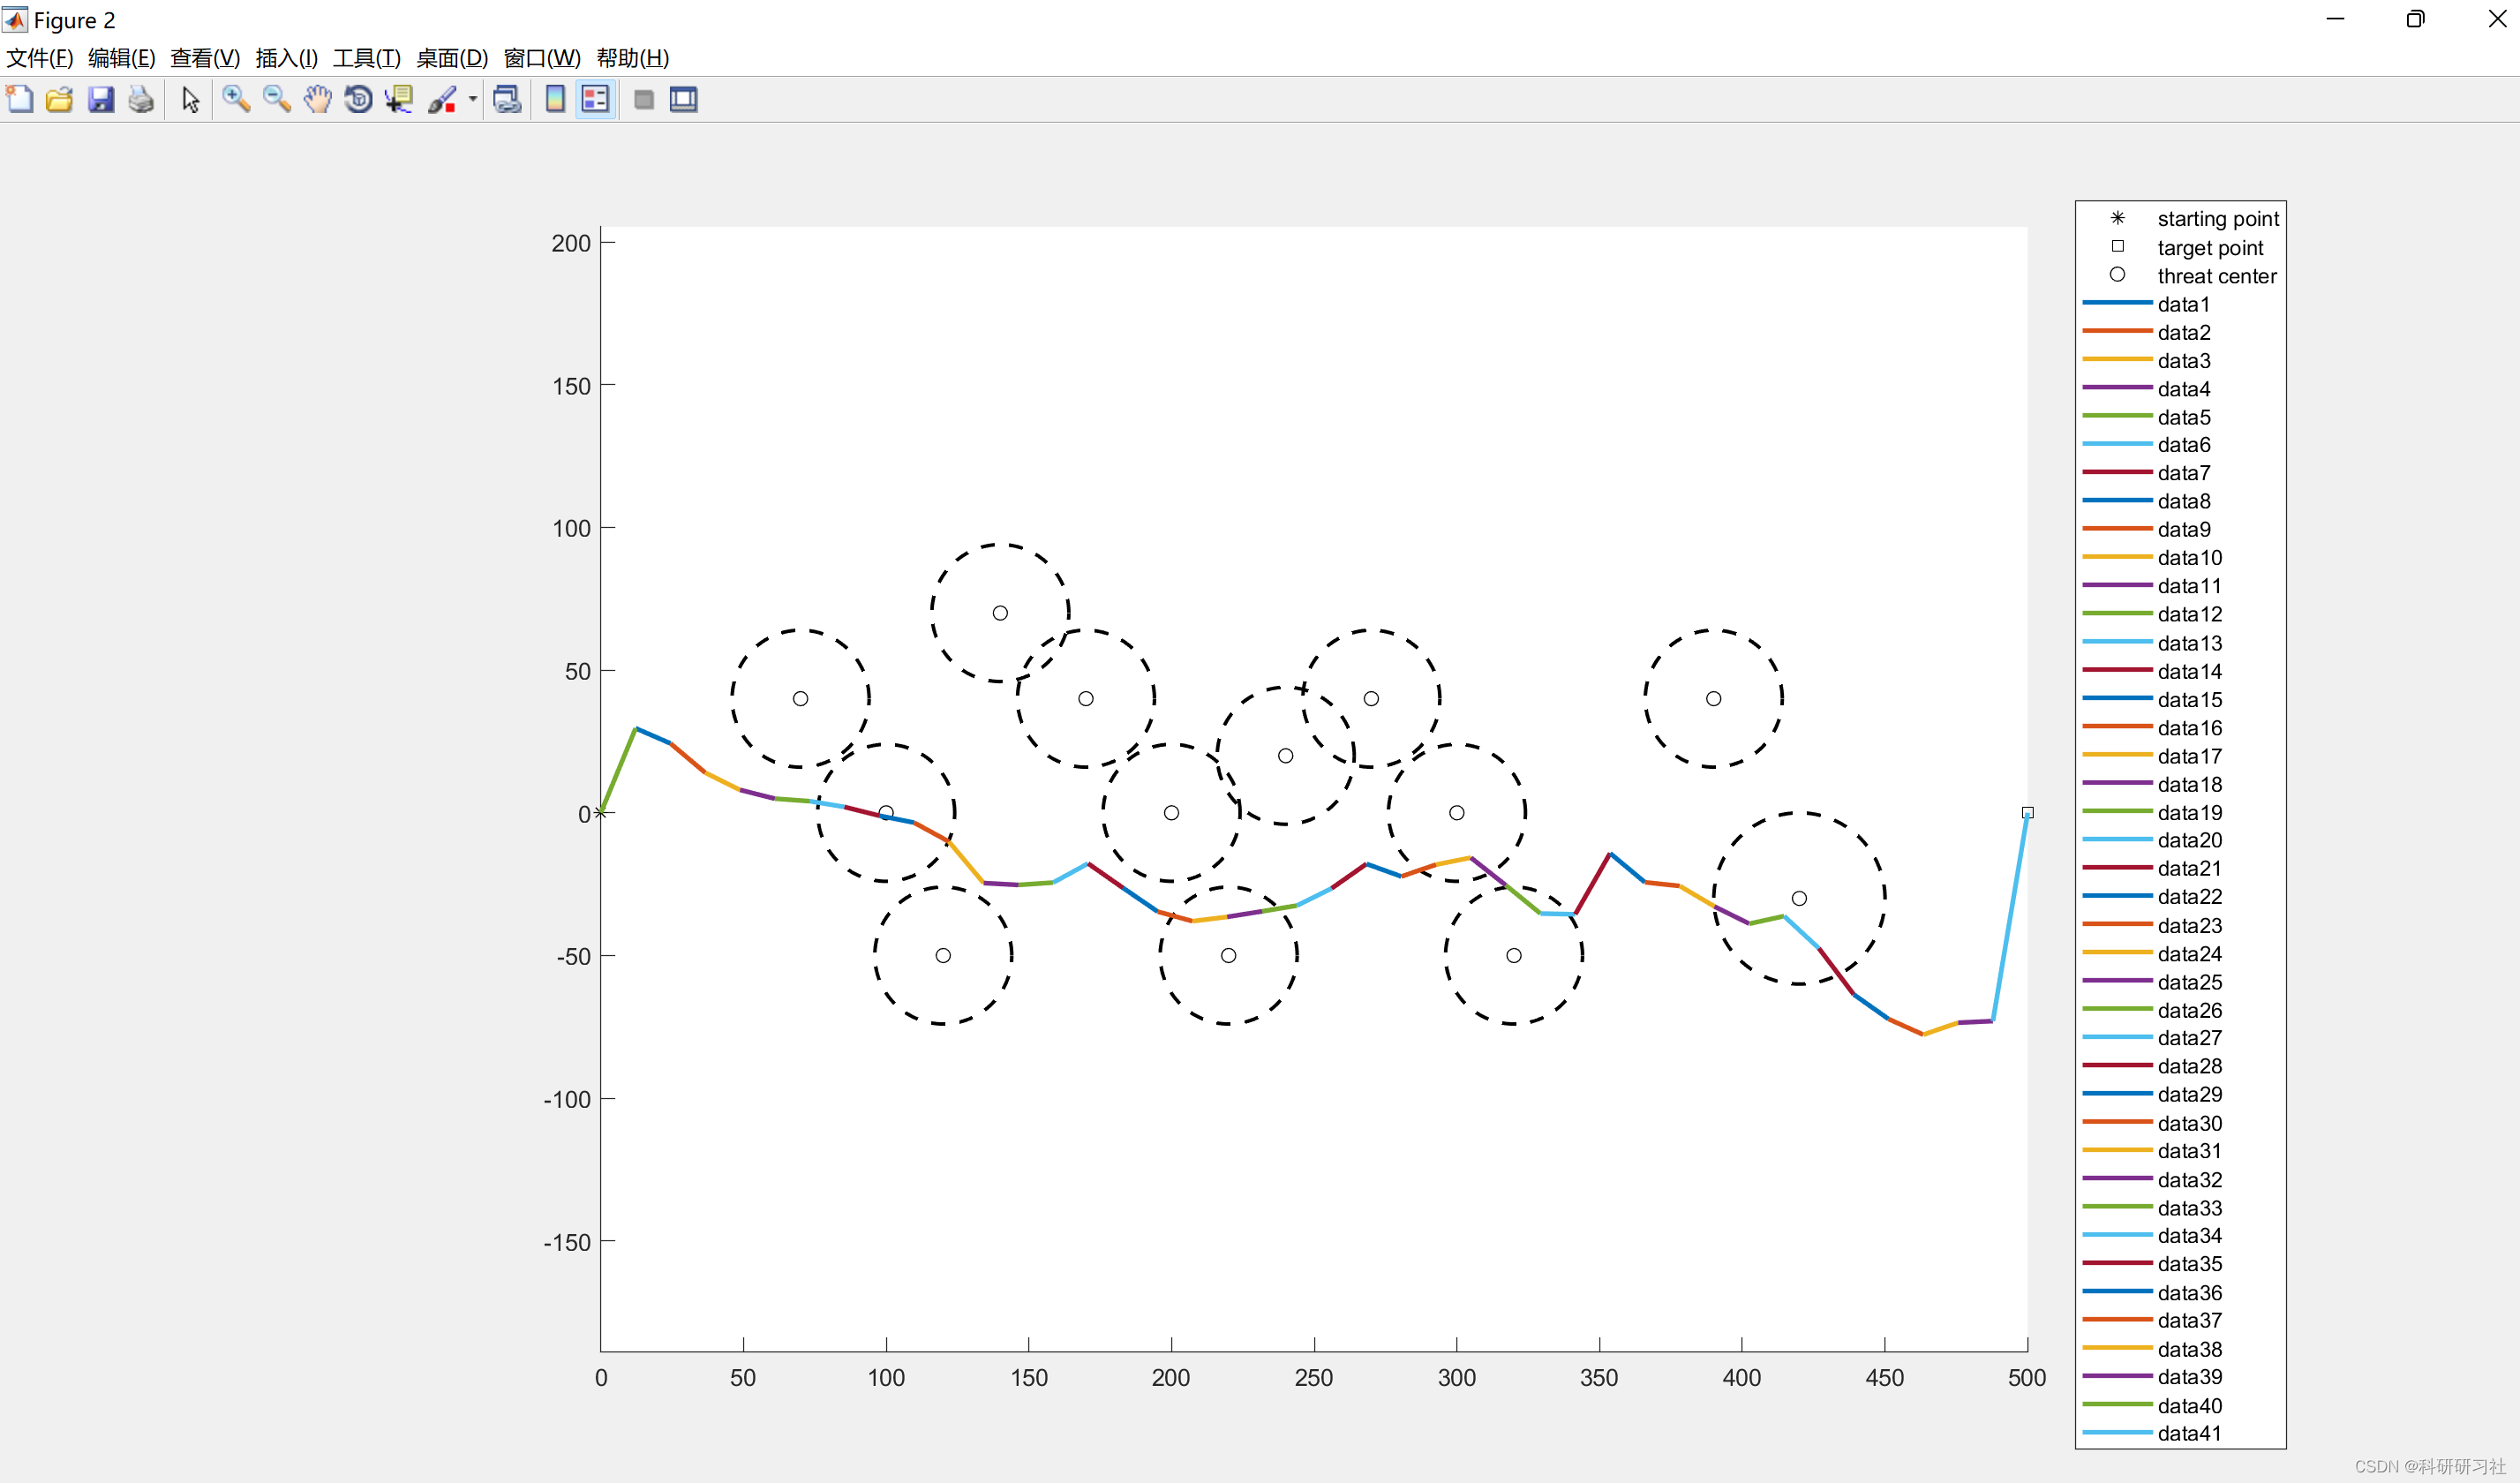Image resolution: width=2520 pixels, height=1483 pixels.
Task: Toggle the Insert Legend button off
Action: point(595,99)
